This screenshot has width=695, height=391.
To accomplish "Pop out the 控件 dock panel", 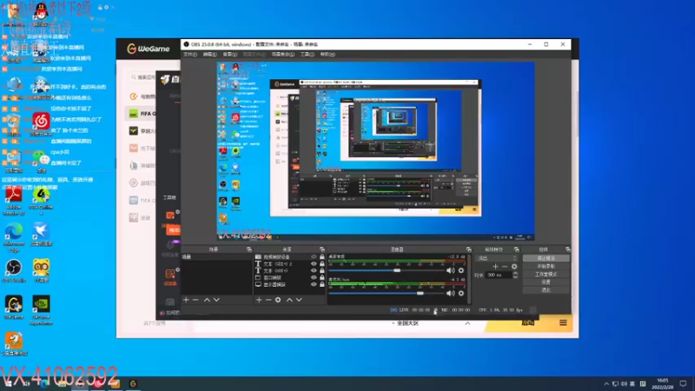I will [x=568, y=249].
